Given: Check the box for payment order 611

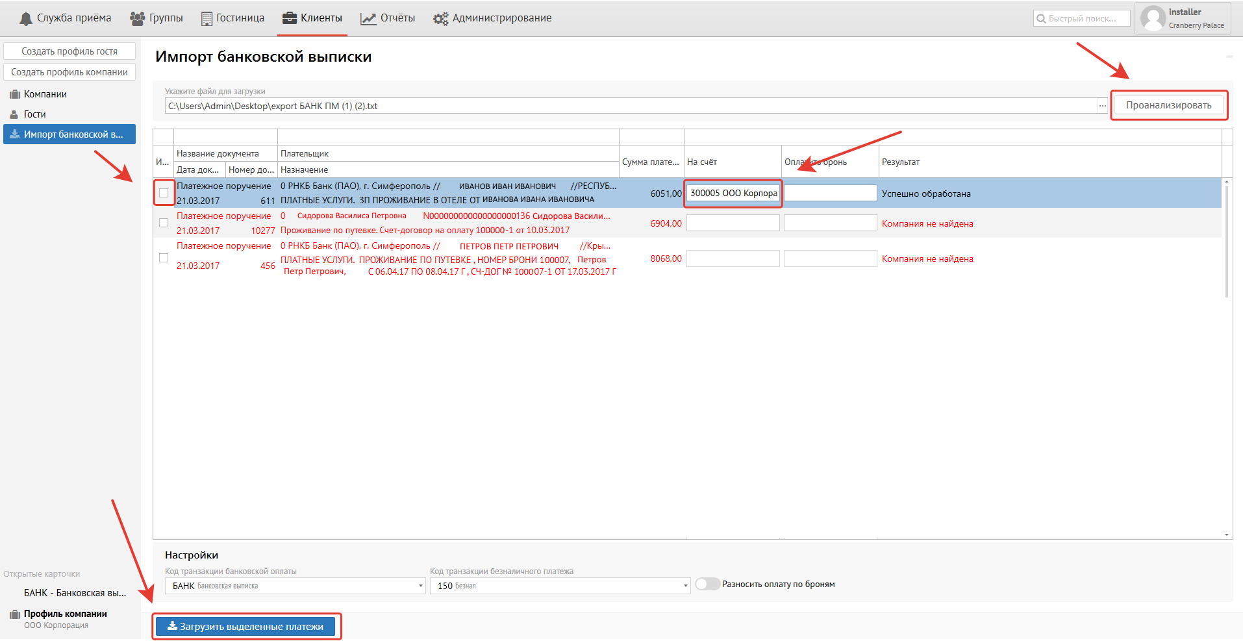Looking at the screenshot, I should pos(164,193).
